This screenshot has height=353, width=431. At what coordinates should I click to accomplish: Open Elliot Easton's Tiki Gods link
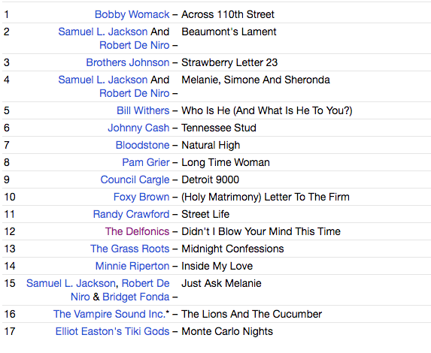click(112, 331)
